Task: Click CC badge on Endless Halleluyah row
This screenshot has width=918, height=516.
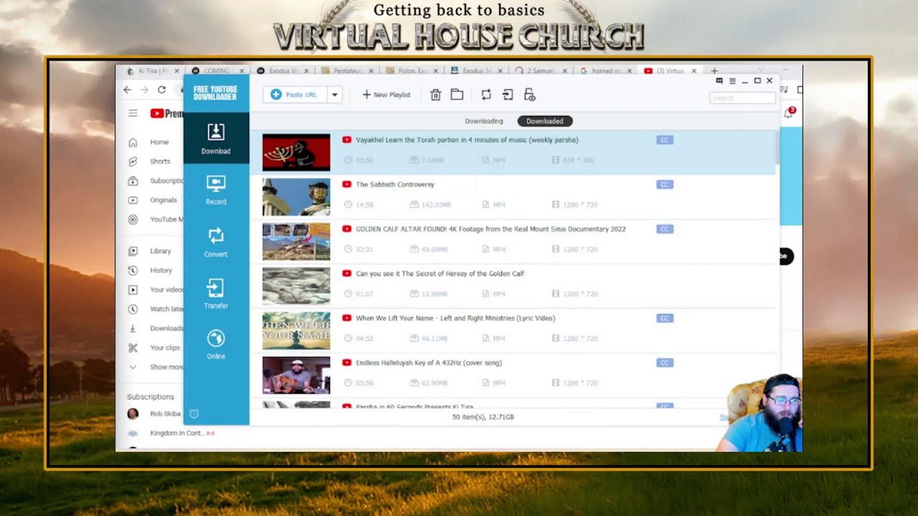Action: click(665, 363)
